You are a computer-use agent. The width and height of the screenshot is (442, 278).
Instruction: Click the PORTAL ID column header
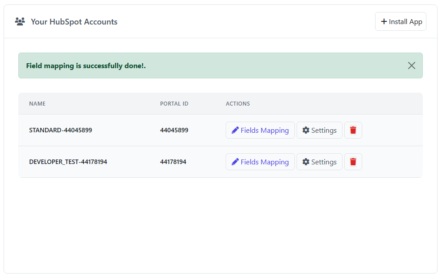coord(174,104)
